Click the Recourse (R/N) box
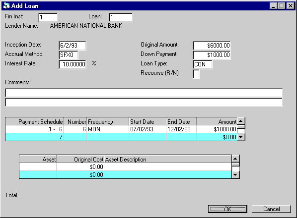Screen dimensions: 297x218 [x=196, y=74]
